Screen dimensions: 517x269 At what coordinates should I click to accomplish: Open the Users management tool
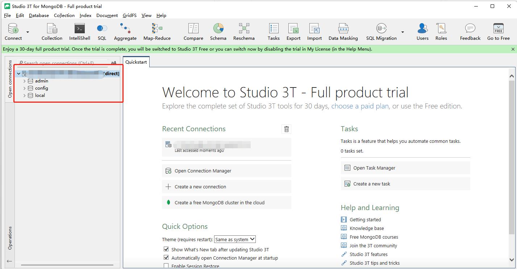[x=422, y=32]
